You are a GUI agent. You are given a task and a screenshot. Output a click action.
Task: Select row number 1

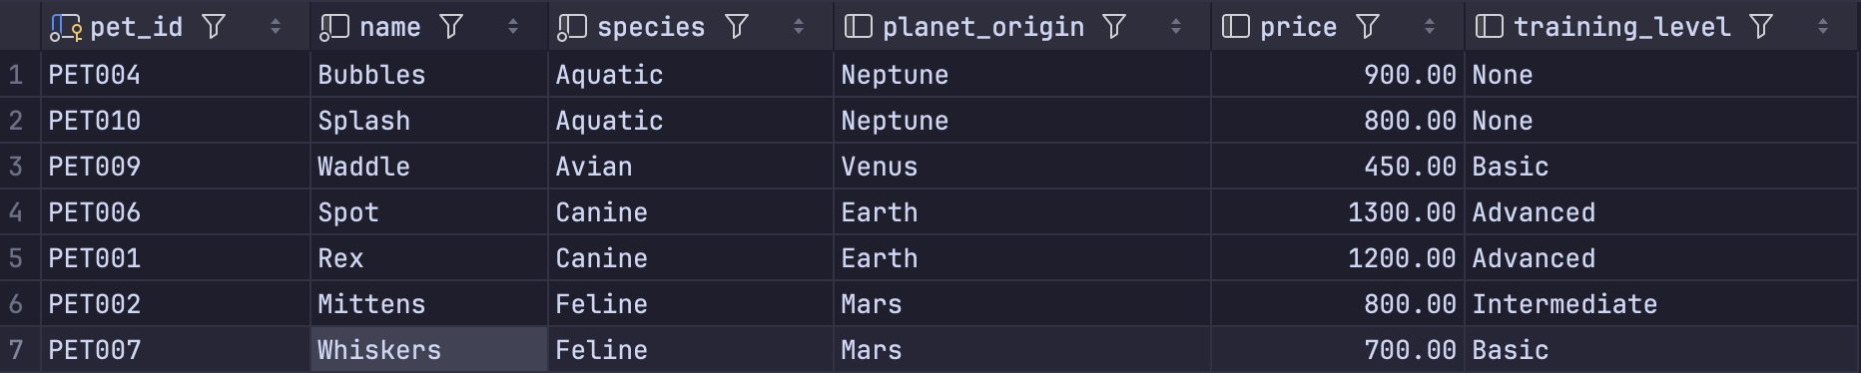[16, 75]
